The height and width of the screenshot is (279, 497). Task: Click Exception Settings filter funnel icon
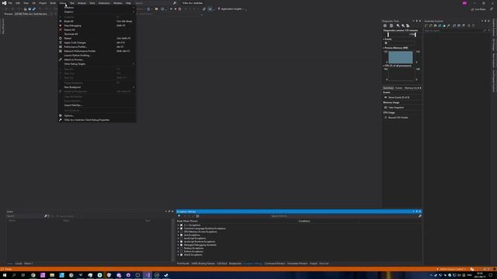[x=179, y=216]
